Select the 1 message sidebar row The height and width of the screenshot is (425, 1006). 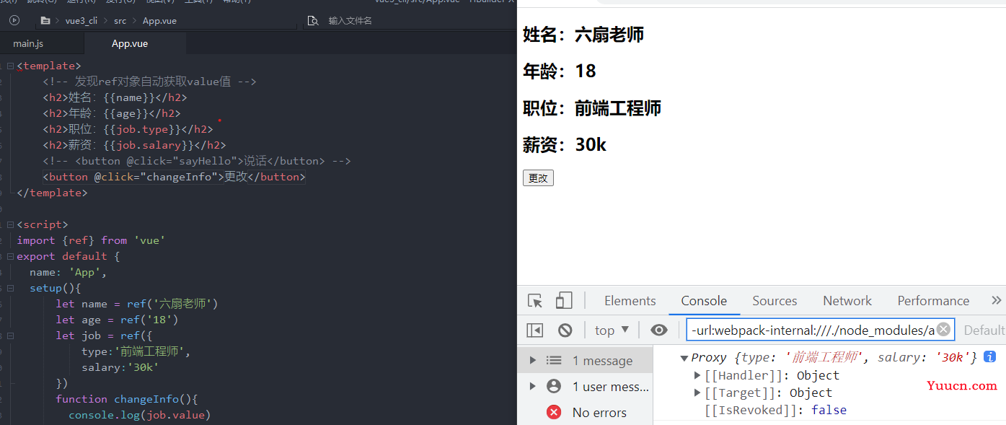[x=585, y=360]
